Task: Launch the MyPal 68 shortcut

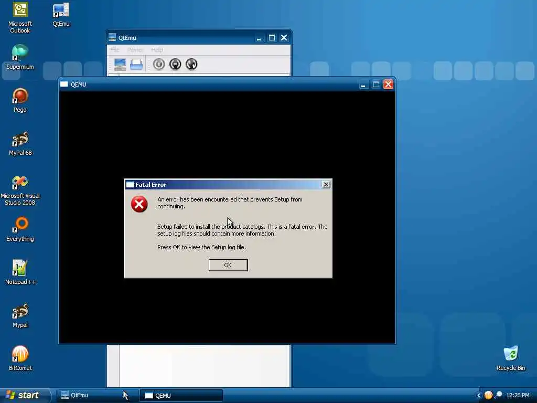Action: click(20, 143)
